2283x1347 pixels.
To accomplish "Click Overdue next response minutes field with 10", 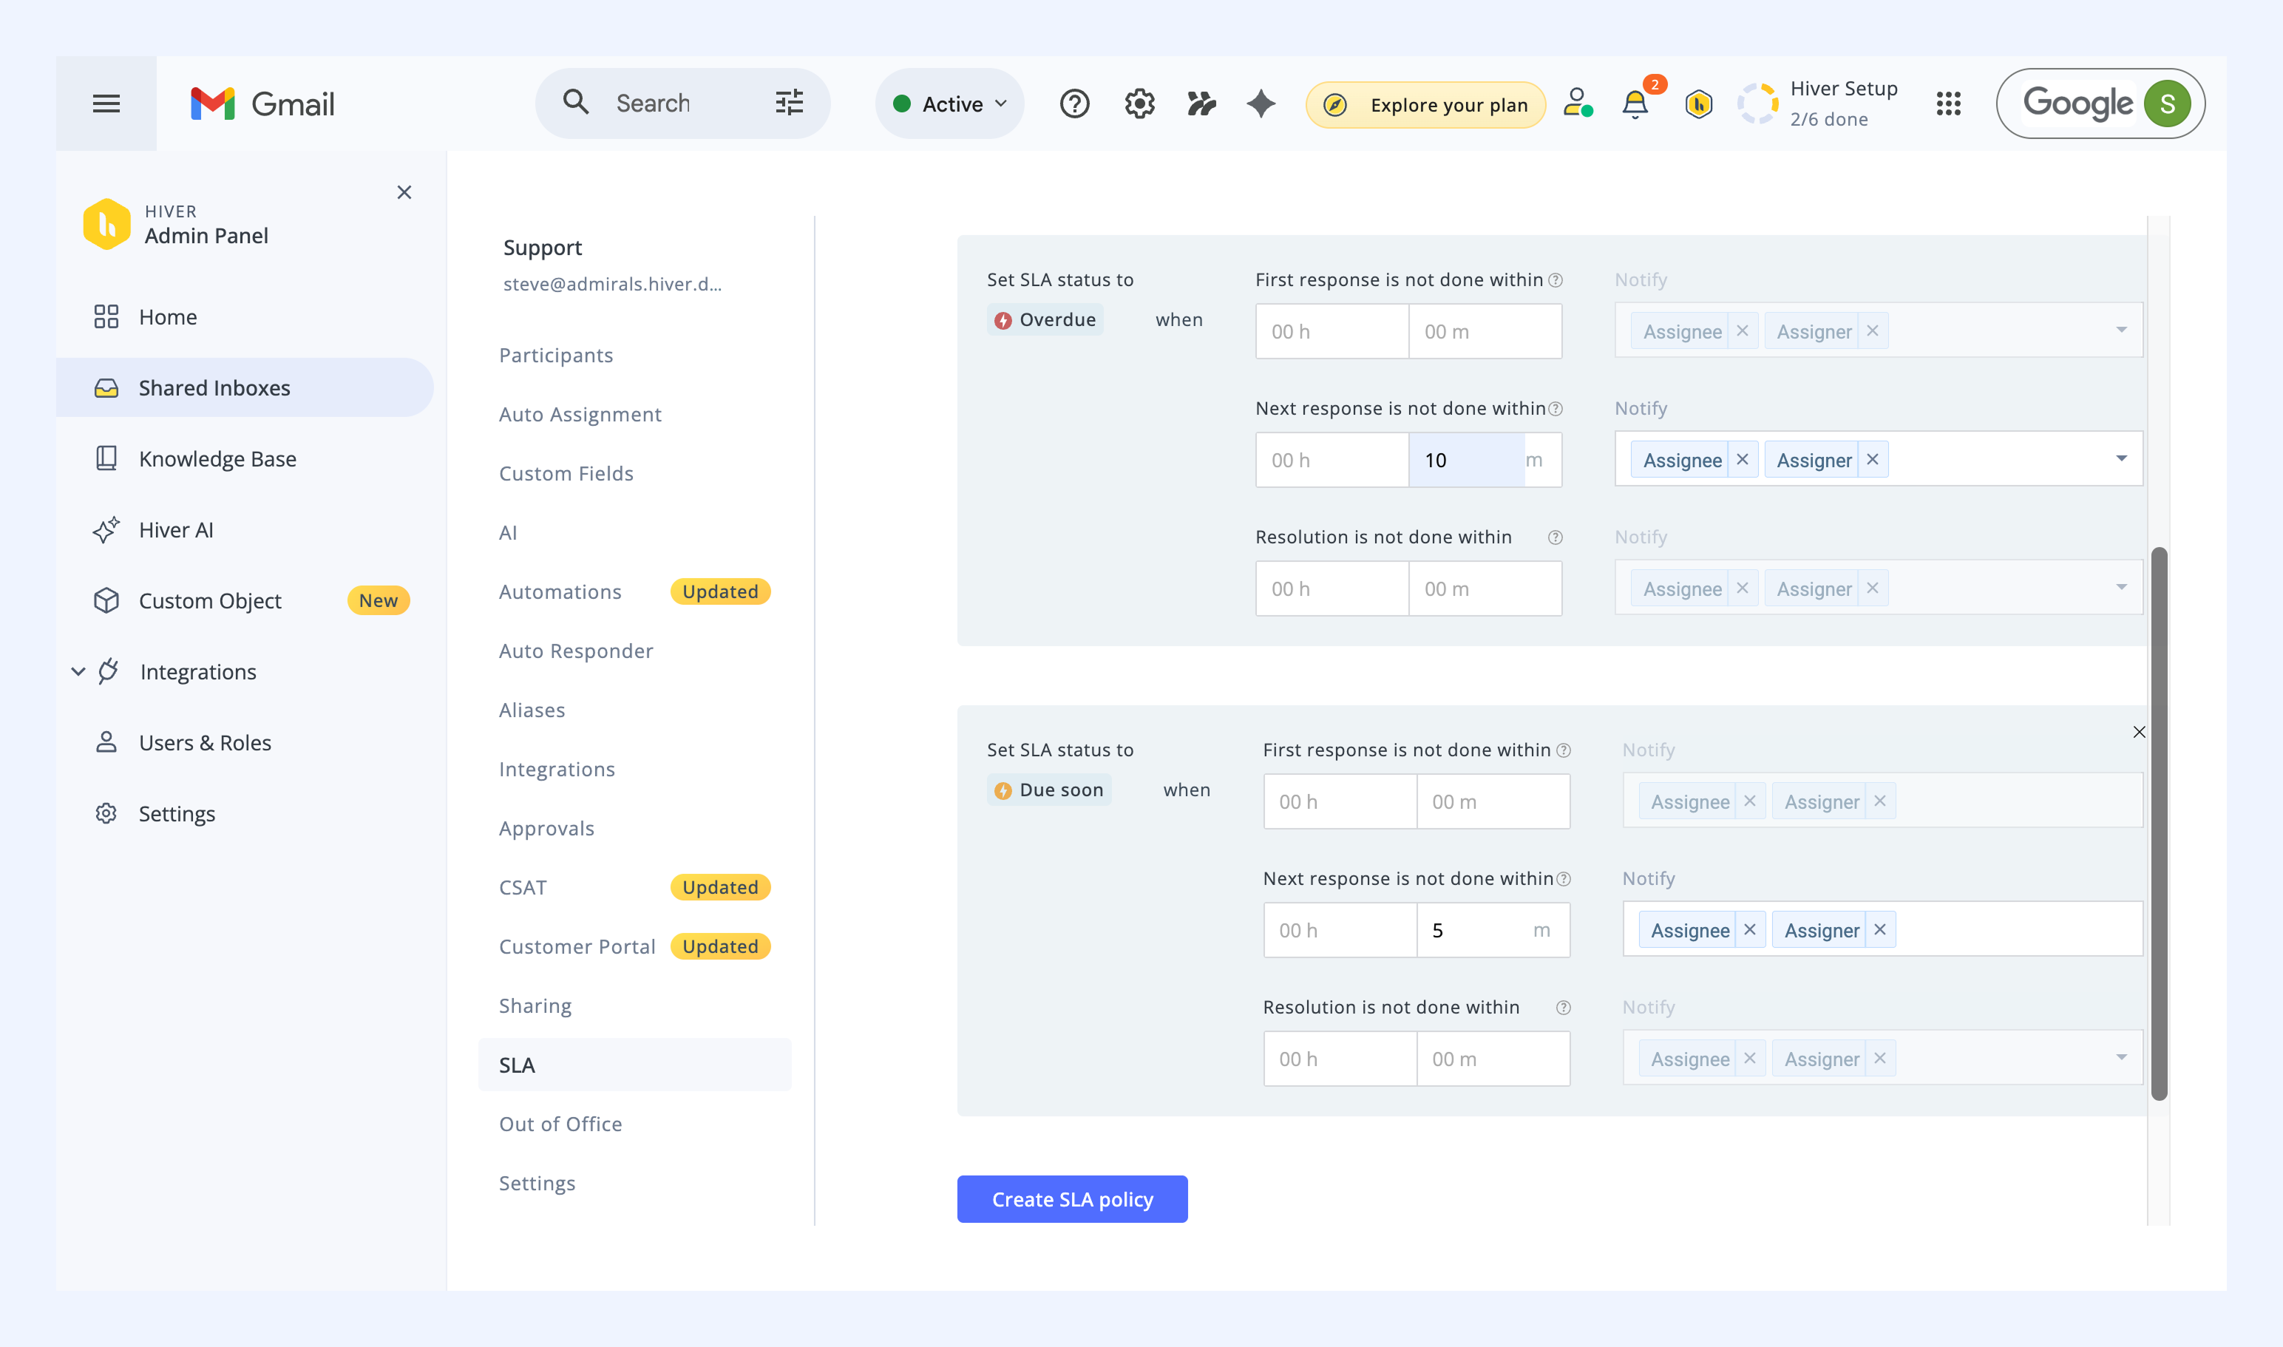I will coord(1485,460).
